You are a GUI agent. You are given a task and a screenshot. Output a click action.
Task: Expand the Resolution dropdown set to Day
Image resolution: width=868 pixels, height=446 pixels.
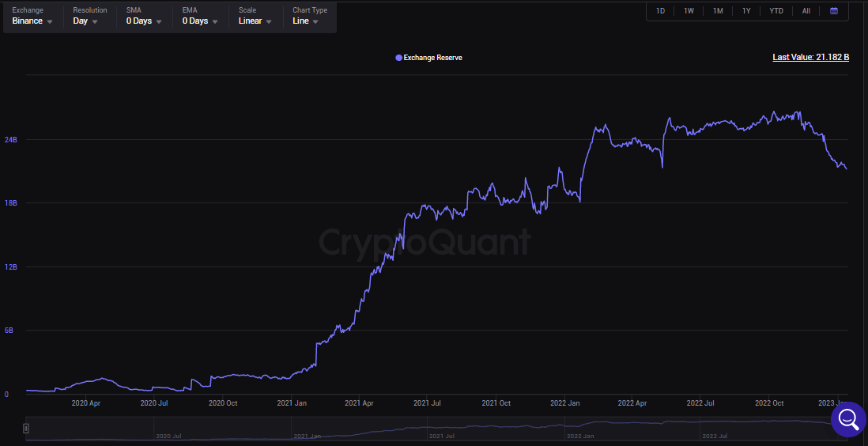(x=85, y=21)
